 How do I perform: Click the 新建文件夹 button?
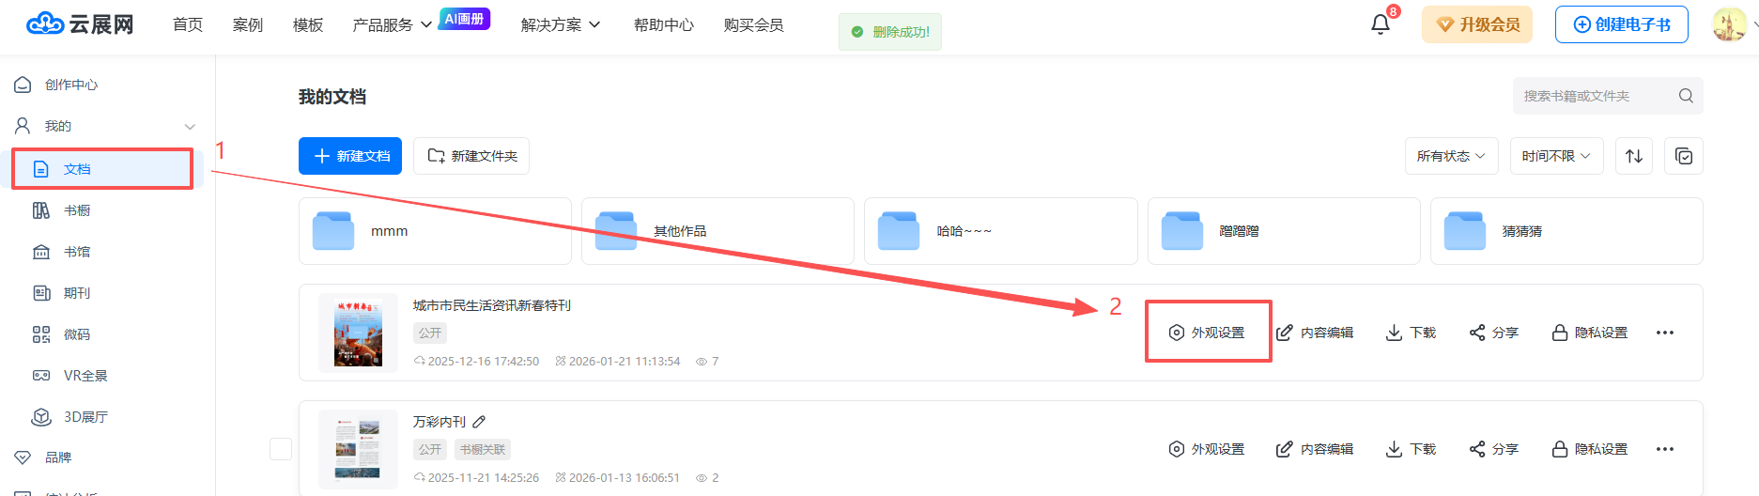pos(471,156)
